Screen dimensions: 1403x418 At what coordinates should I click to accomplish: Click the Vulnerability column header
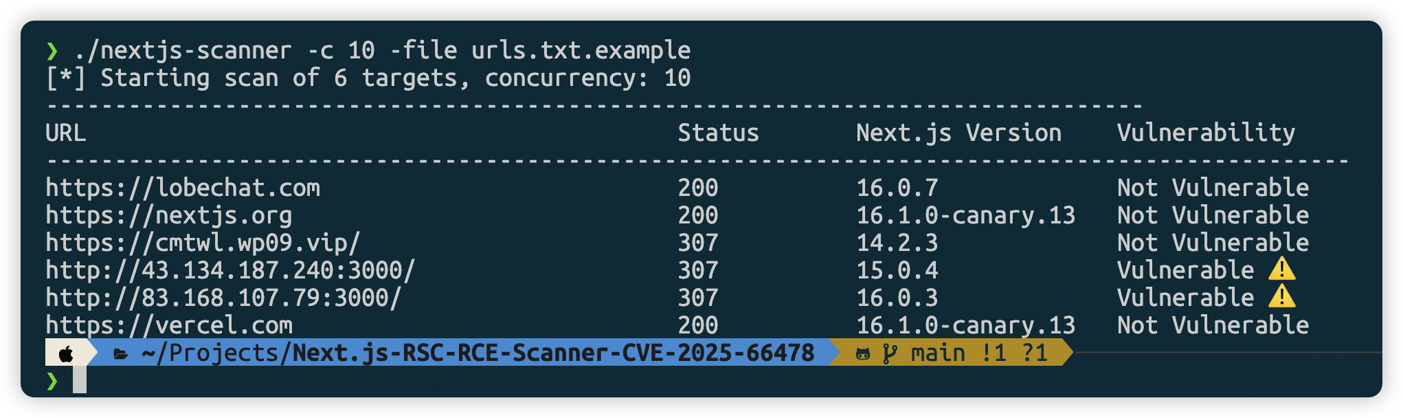tap(1206, 133)
